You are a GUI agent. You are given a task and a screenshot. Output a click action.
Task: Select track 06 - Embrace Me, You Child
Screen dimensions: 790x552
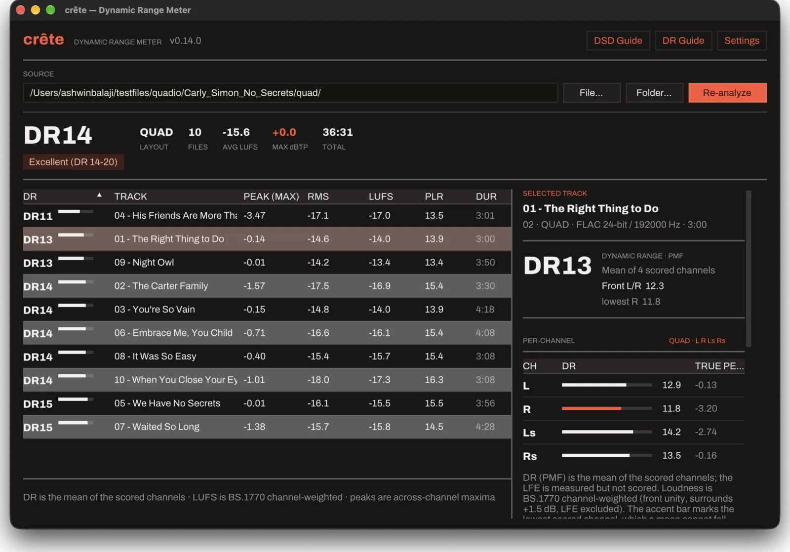tap(267, 333)
